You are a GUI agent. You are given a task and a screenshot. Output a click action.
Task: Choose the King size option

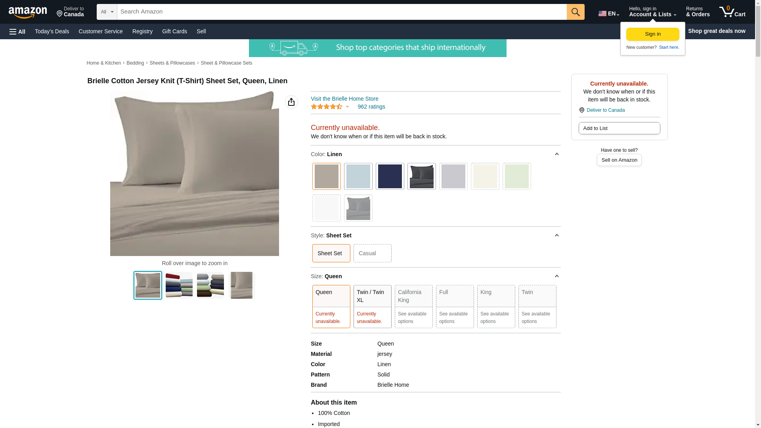tap(496, 306)
